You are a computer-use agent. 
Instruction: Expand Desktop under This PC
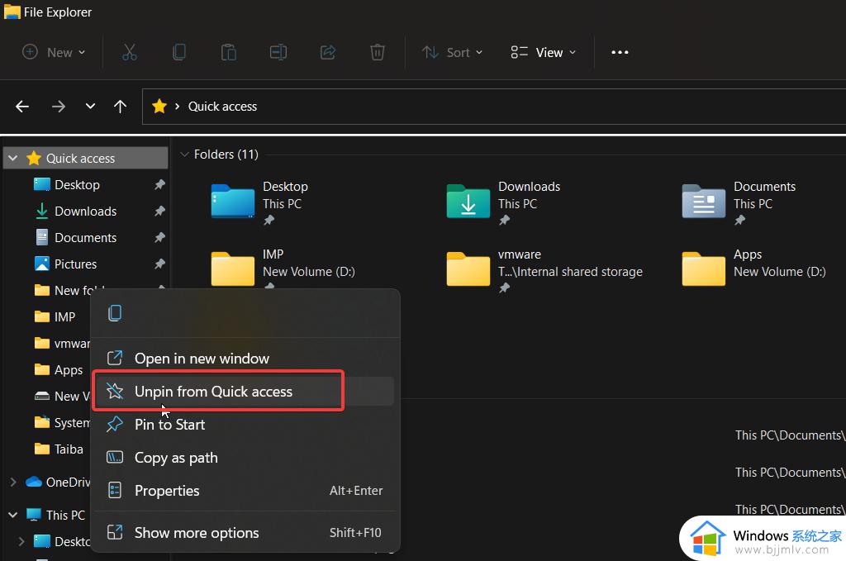click(x=21, y=541)
